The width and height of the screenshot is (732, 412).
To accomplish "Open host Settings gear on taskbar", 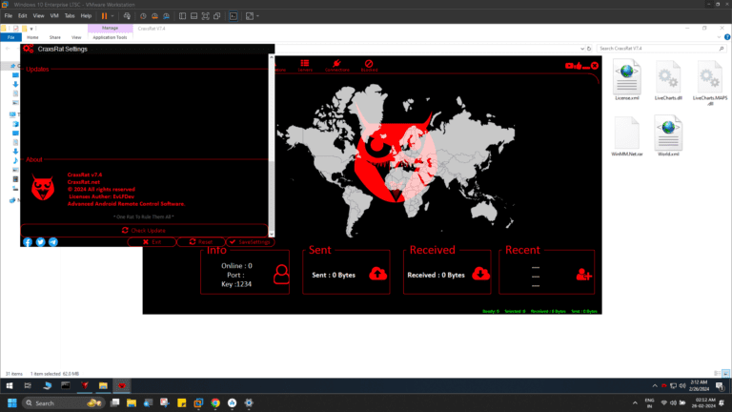I will click(249, 402).
